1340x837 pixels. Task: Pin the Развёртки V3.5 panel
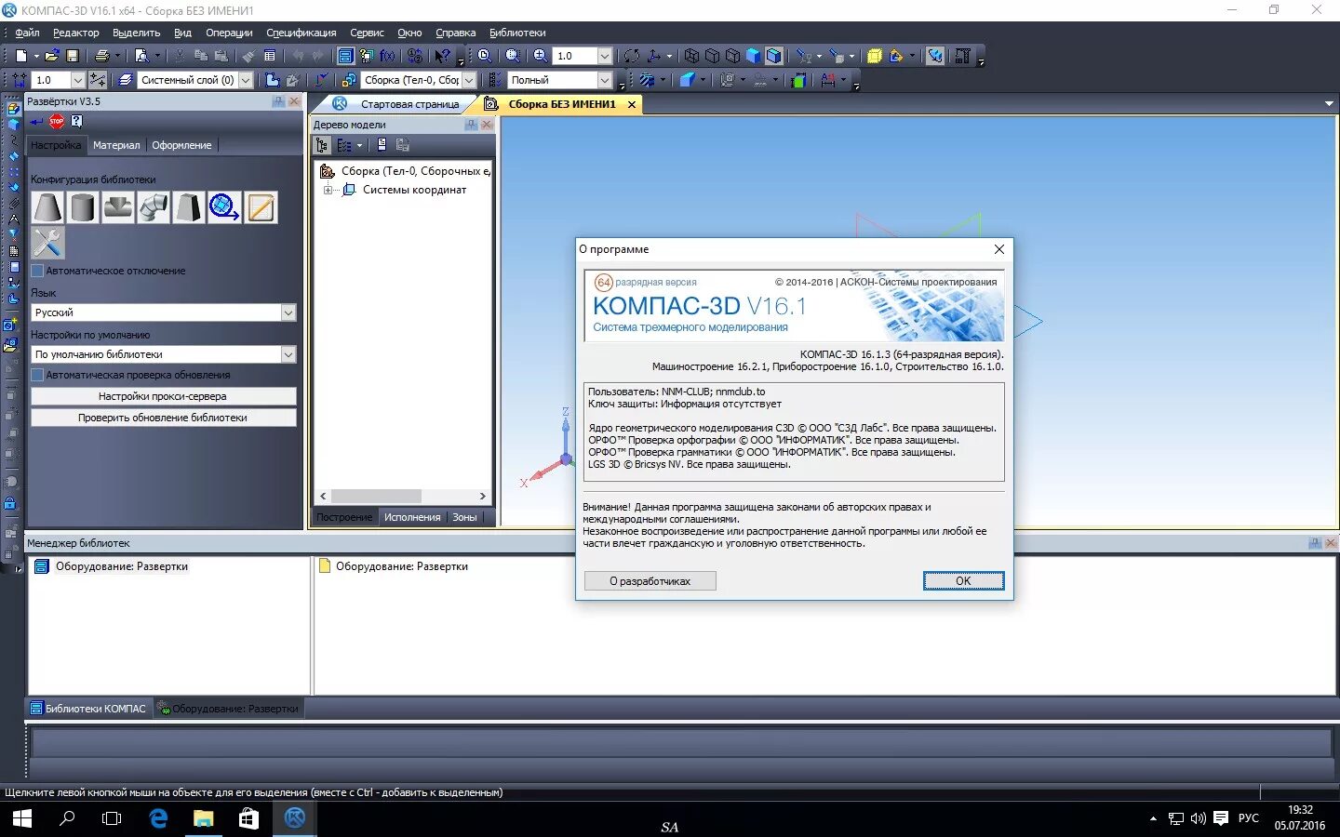pyautogui.click(x=278, y=101)
